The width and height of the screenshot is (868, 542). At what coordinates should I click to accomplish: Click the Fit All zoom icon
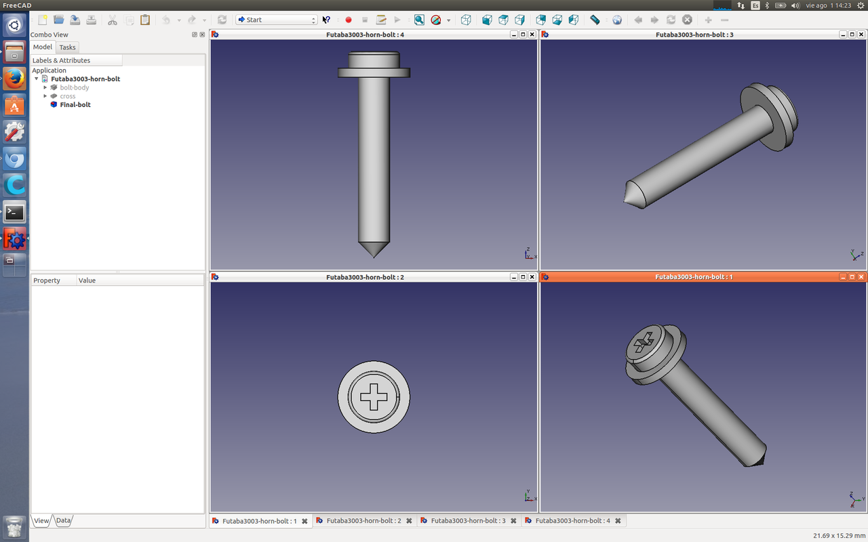coord(419,20)
